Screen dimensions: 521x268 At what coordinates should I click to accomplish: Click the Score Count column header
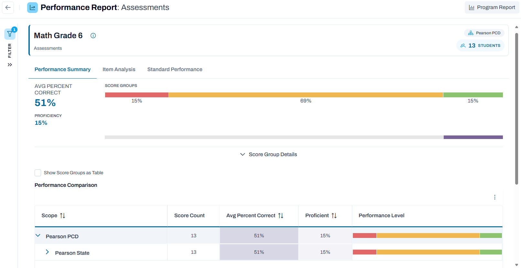190,216
